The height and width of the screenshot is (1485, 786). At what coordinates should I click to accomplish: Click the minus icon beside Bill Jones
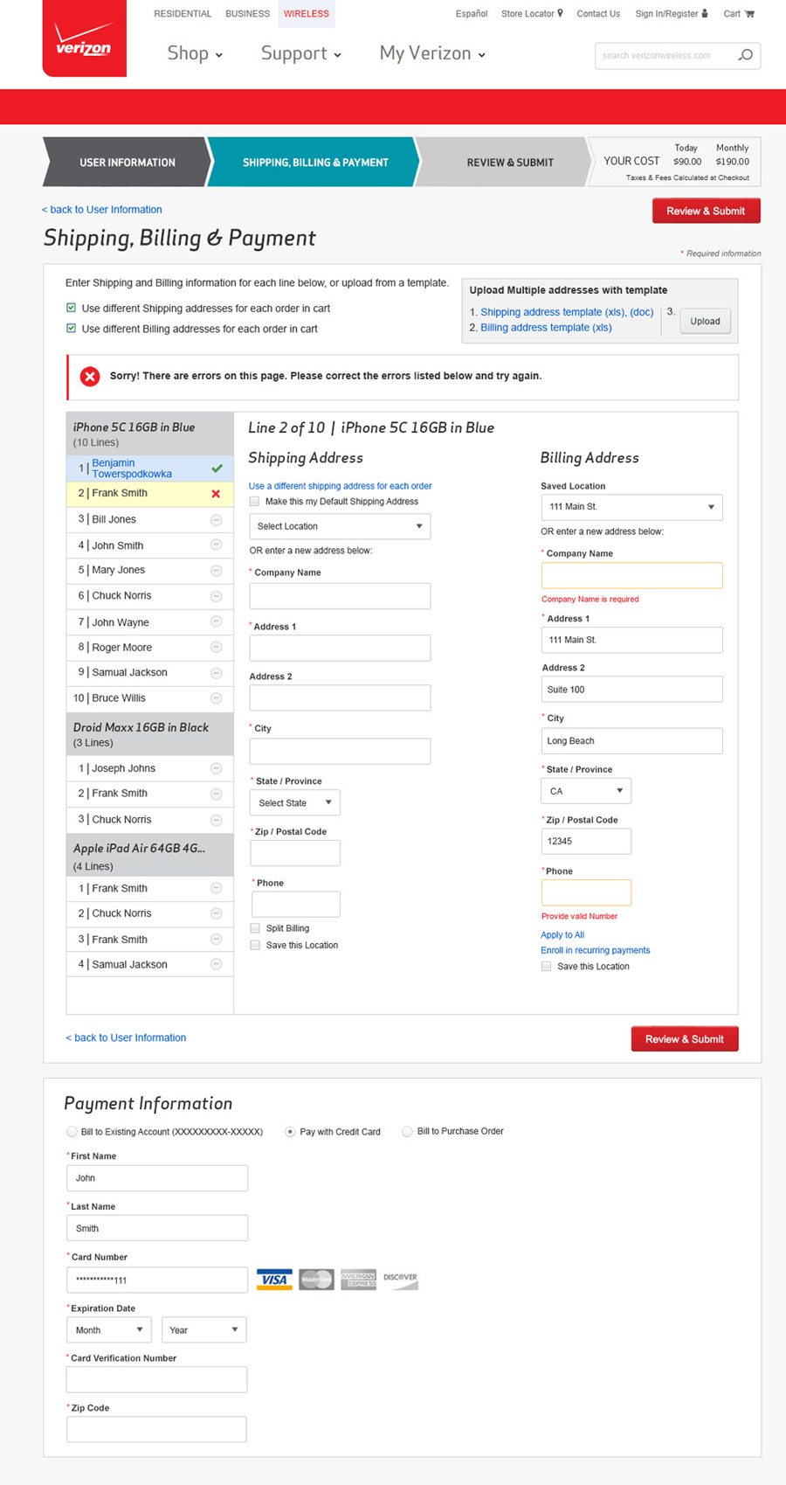[x=216, y=520]
